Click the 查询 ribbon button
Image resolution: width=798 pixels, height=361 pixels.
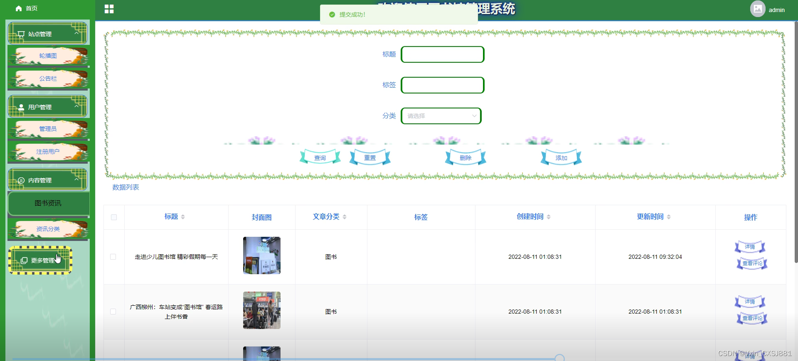(320, 157)
